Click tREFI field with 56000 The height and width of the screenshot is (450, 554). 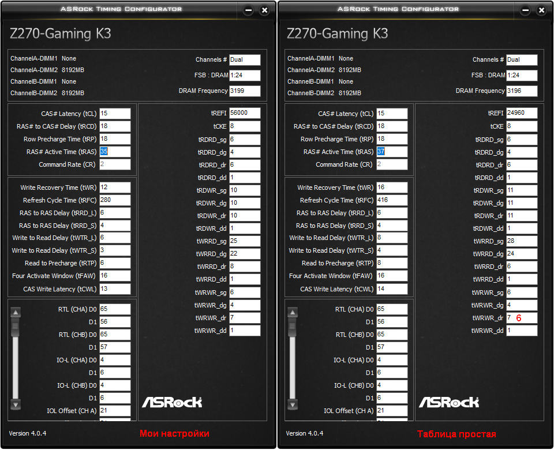pos(245,113)
